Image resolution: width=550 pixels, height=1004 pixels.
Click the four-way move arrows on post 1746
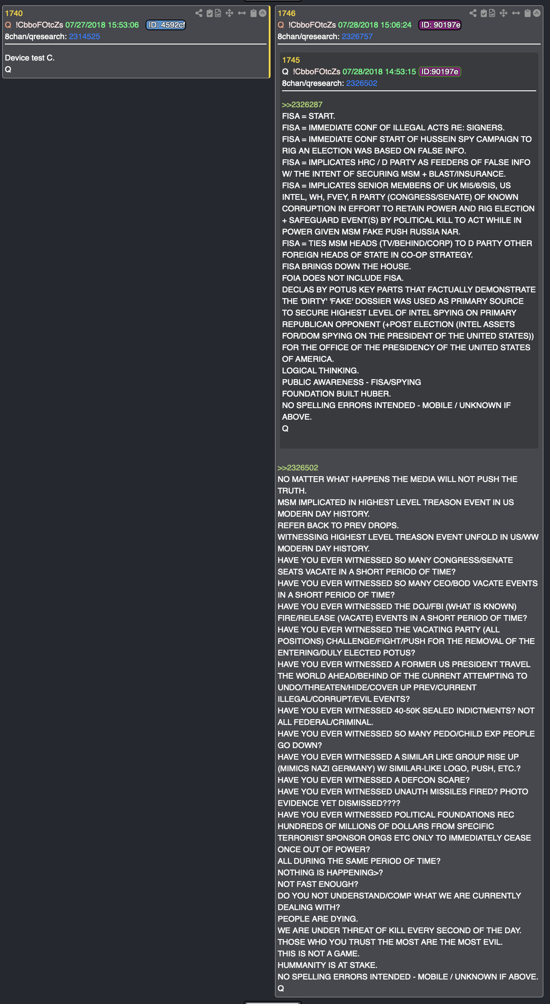point(503,13)
